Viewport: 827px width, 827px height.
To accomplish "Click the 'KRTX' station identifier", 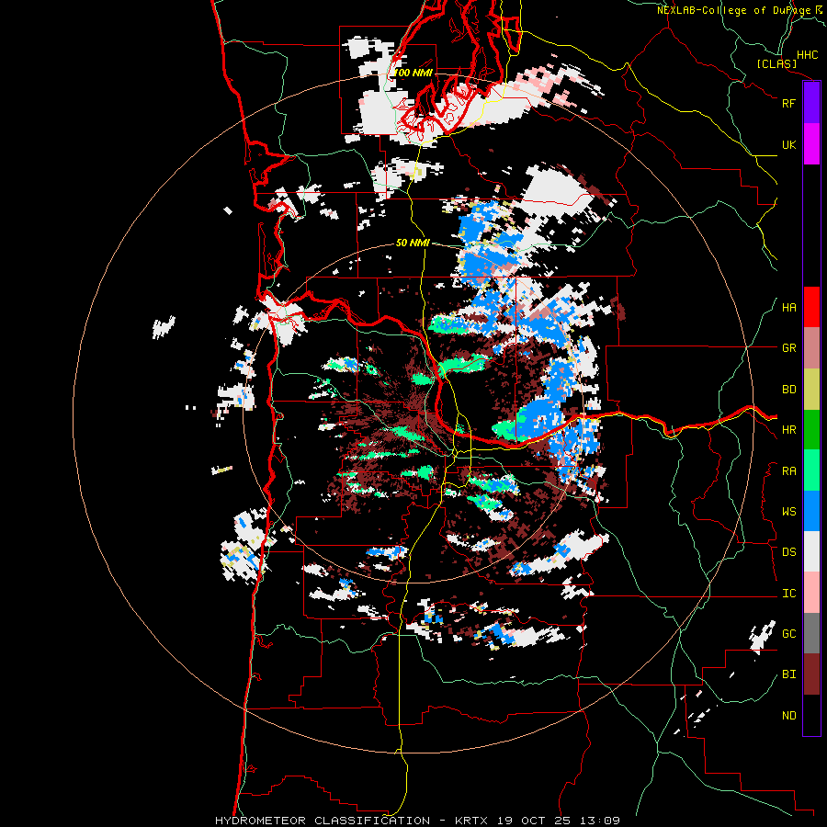I will tap(472, 821).
